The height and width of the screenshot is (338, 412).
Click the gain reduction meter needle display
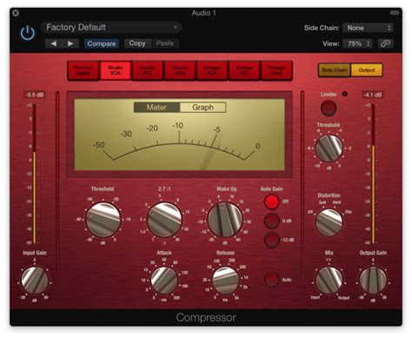(x=180, y=135)
